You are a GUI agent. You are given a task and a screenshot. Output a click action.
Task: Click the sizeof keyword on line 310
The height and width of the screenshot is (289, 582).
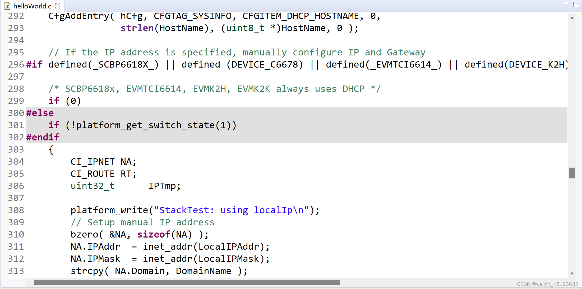[x=154, y=235]
